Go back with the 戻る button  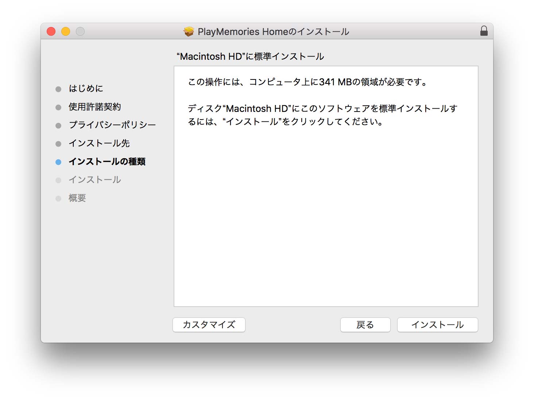point(365,324)
